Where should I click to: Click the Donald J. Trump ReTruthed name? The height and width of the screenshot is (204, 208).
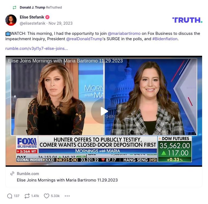(32, 8)
